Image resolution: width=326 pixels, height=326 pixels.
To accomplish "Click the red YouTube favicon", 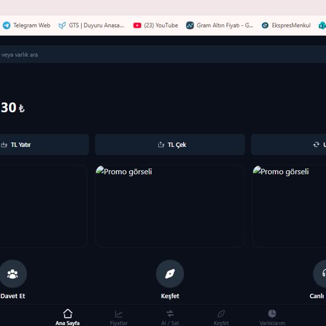I will point(137,25).
